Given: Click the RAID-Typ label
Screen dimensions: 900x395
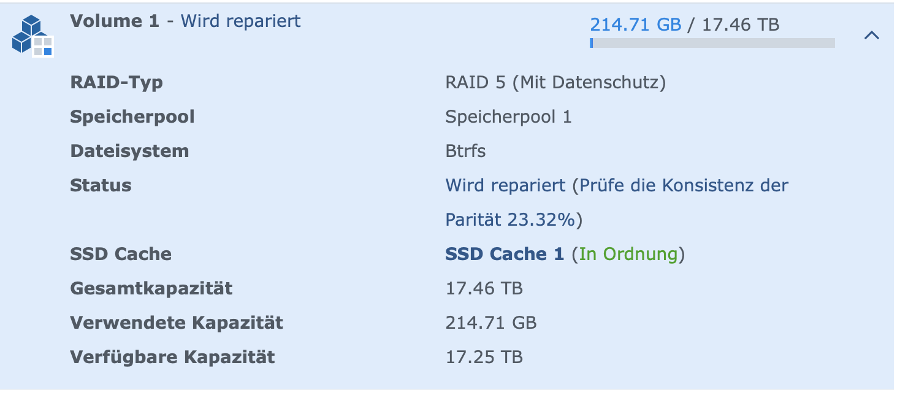Looking at the screenshot, I should 116,82.
